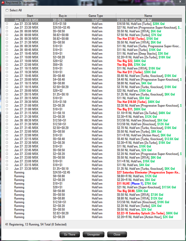Check the $5.50 NL Hold'em 1R1A $5K Gtd box
186x241 pixels.
7,42
